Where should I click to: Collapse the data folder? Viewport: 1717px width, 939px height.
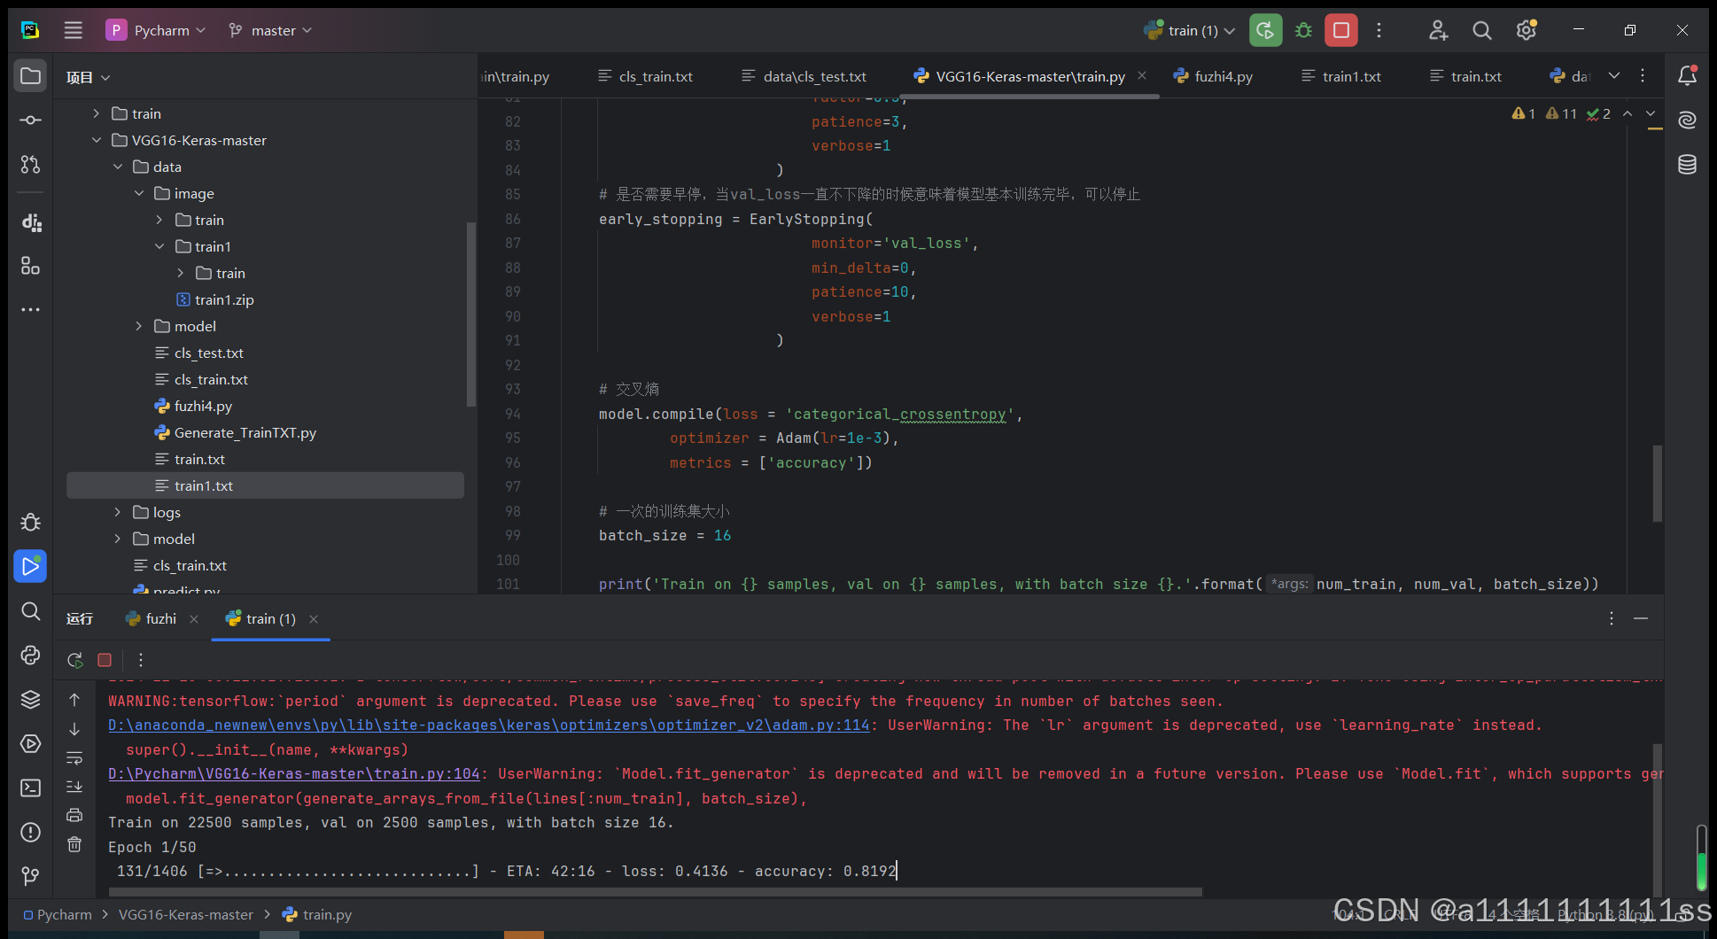(118, 167)
